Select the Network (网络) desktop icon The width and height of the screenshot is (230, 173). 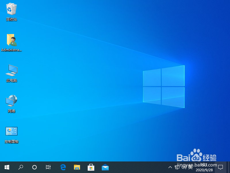(11, 104)
